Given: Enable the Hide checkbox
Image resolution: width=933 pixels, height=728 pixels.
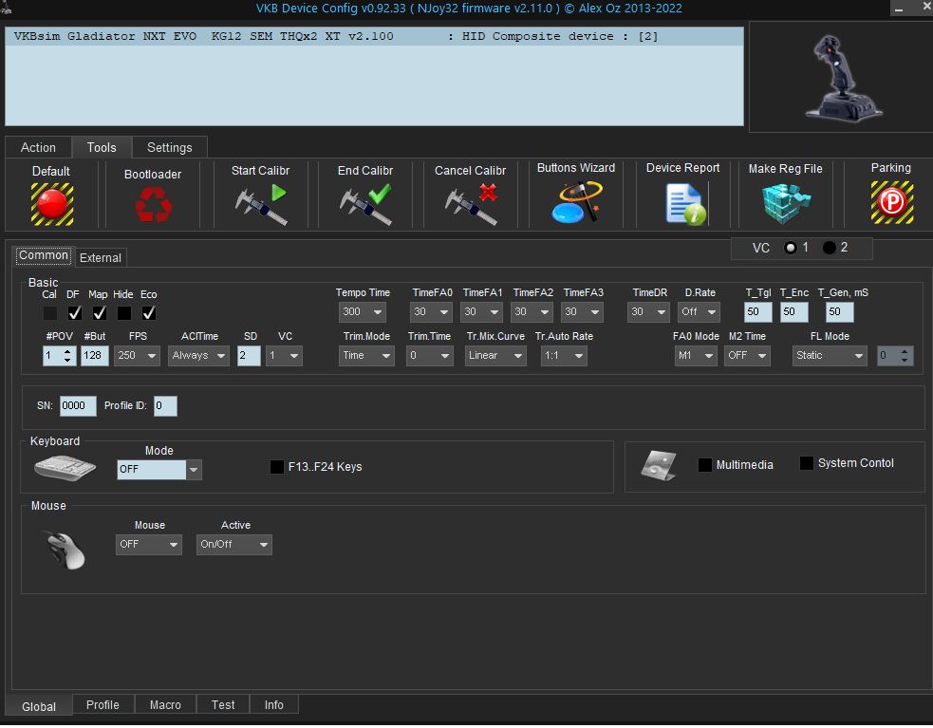Looking at the screenshot, I should (x=123, y=312).
